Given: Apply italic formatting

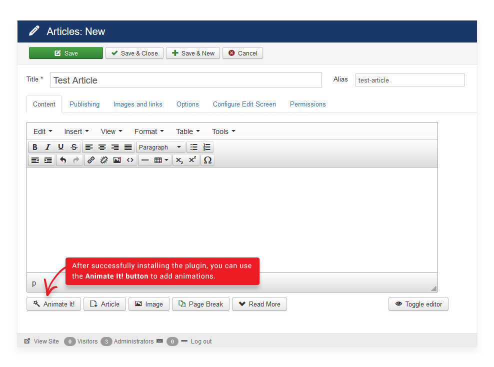Looking at the screenshot, I should click(x=48, y=147).
